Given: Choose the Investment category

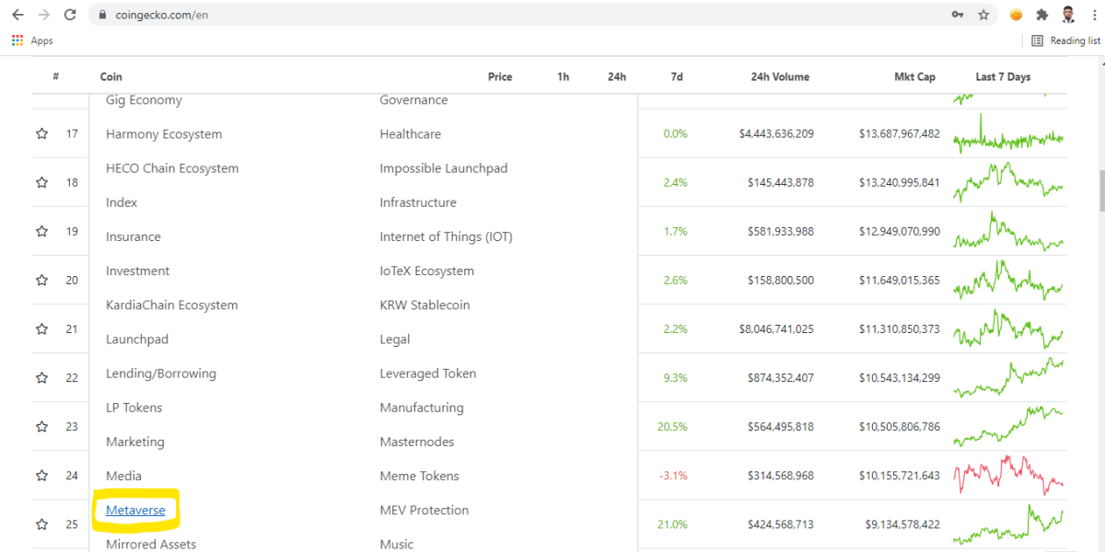Looking at the screenshot, I should [137, 270].
